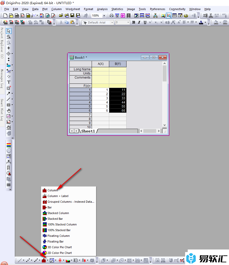Click the A(X) column header
The height and width of the screenshot is (265, 229).
pyautogui.click(x=101, y=64)
